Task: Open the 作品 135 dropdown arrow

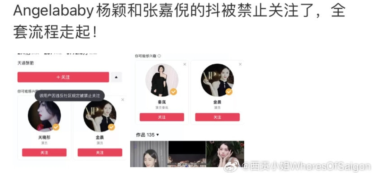Action: pyautogui.click(x=157, y=135)
